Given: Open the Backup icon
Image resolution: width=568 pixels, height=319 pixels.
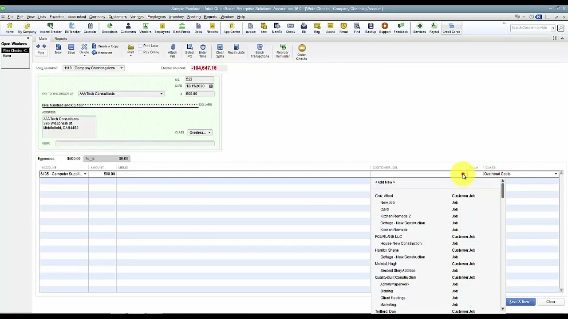Looking at the screenshot, I should pos(371,28).
